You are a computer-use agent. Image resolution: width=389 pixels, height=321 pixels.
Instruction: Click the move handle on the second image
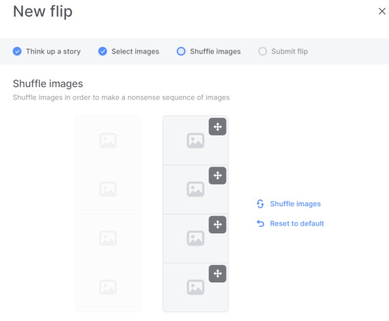pyautogui.click(x=217, y=175)
